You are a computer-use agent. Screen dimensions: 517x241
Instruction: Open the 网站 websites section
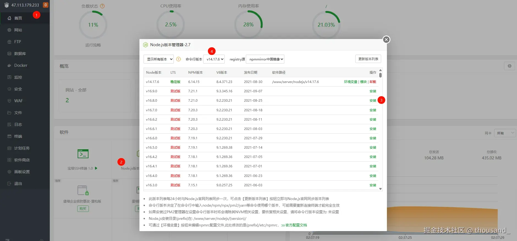18,30
